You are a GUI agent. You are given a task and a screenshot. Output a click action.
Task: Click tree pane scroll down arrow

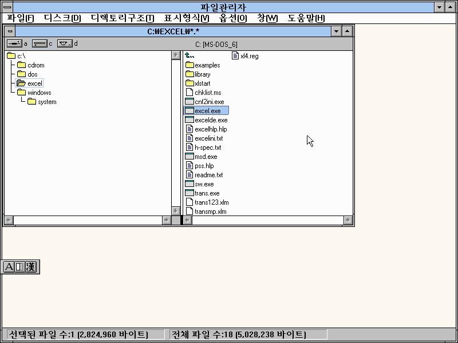point(176,211)
